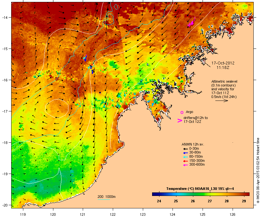The height and width of the screenshot is (217, 262).
Task: Click the red 150-300m legend arrow
Action: pos(185,161)
